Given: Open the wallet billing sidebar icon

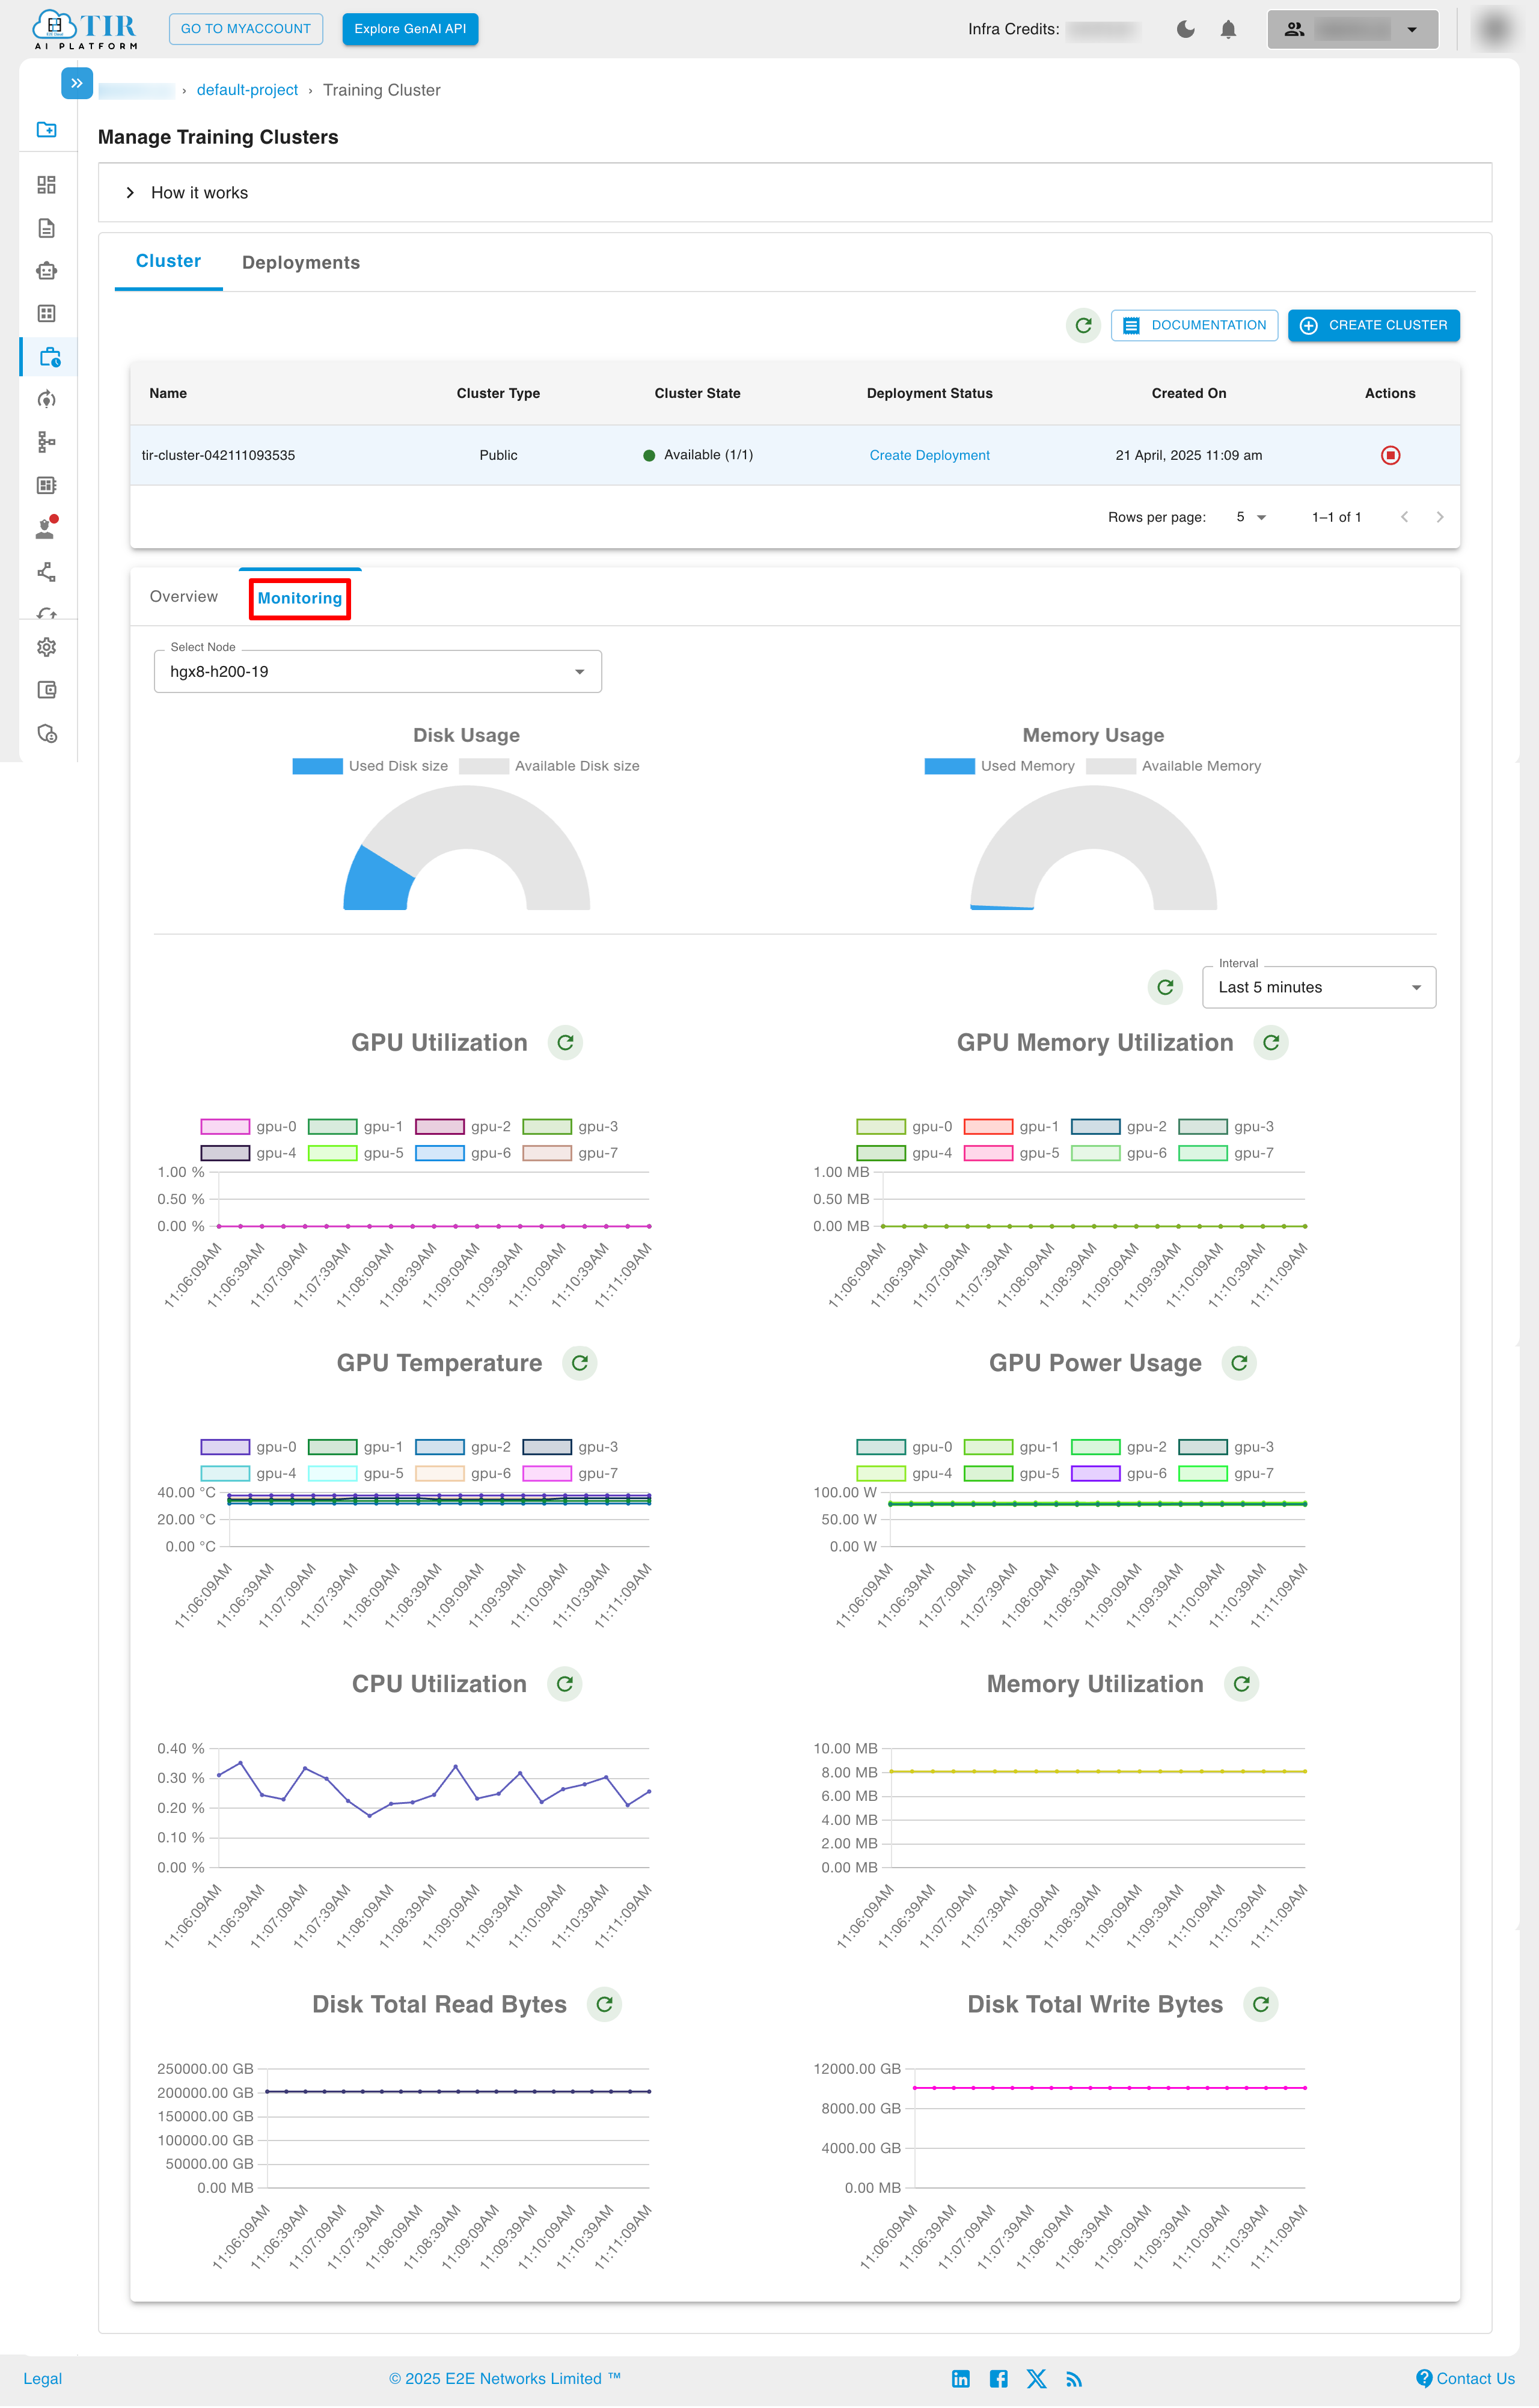Looking at the screenshot, I should 46,690.
